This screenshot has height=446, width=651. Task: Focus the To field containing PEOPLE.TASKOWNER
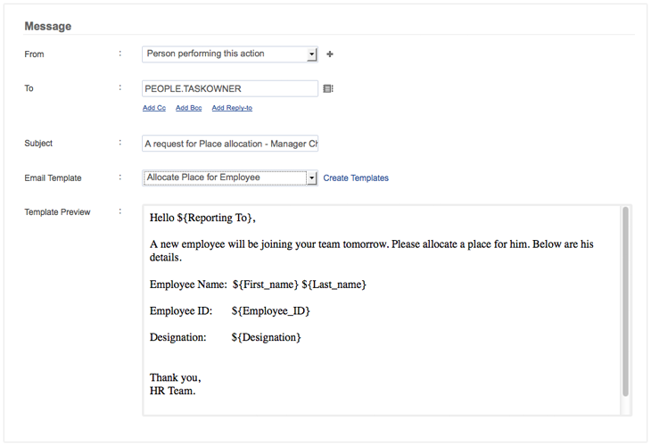click(x=229, y=89)
